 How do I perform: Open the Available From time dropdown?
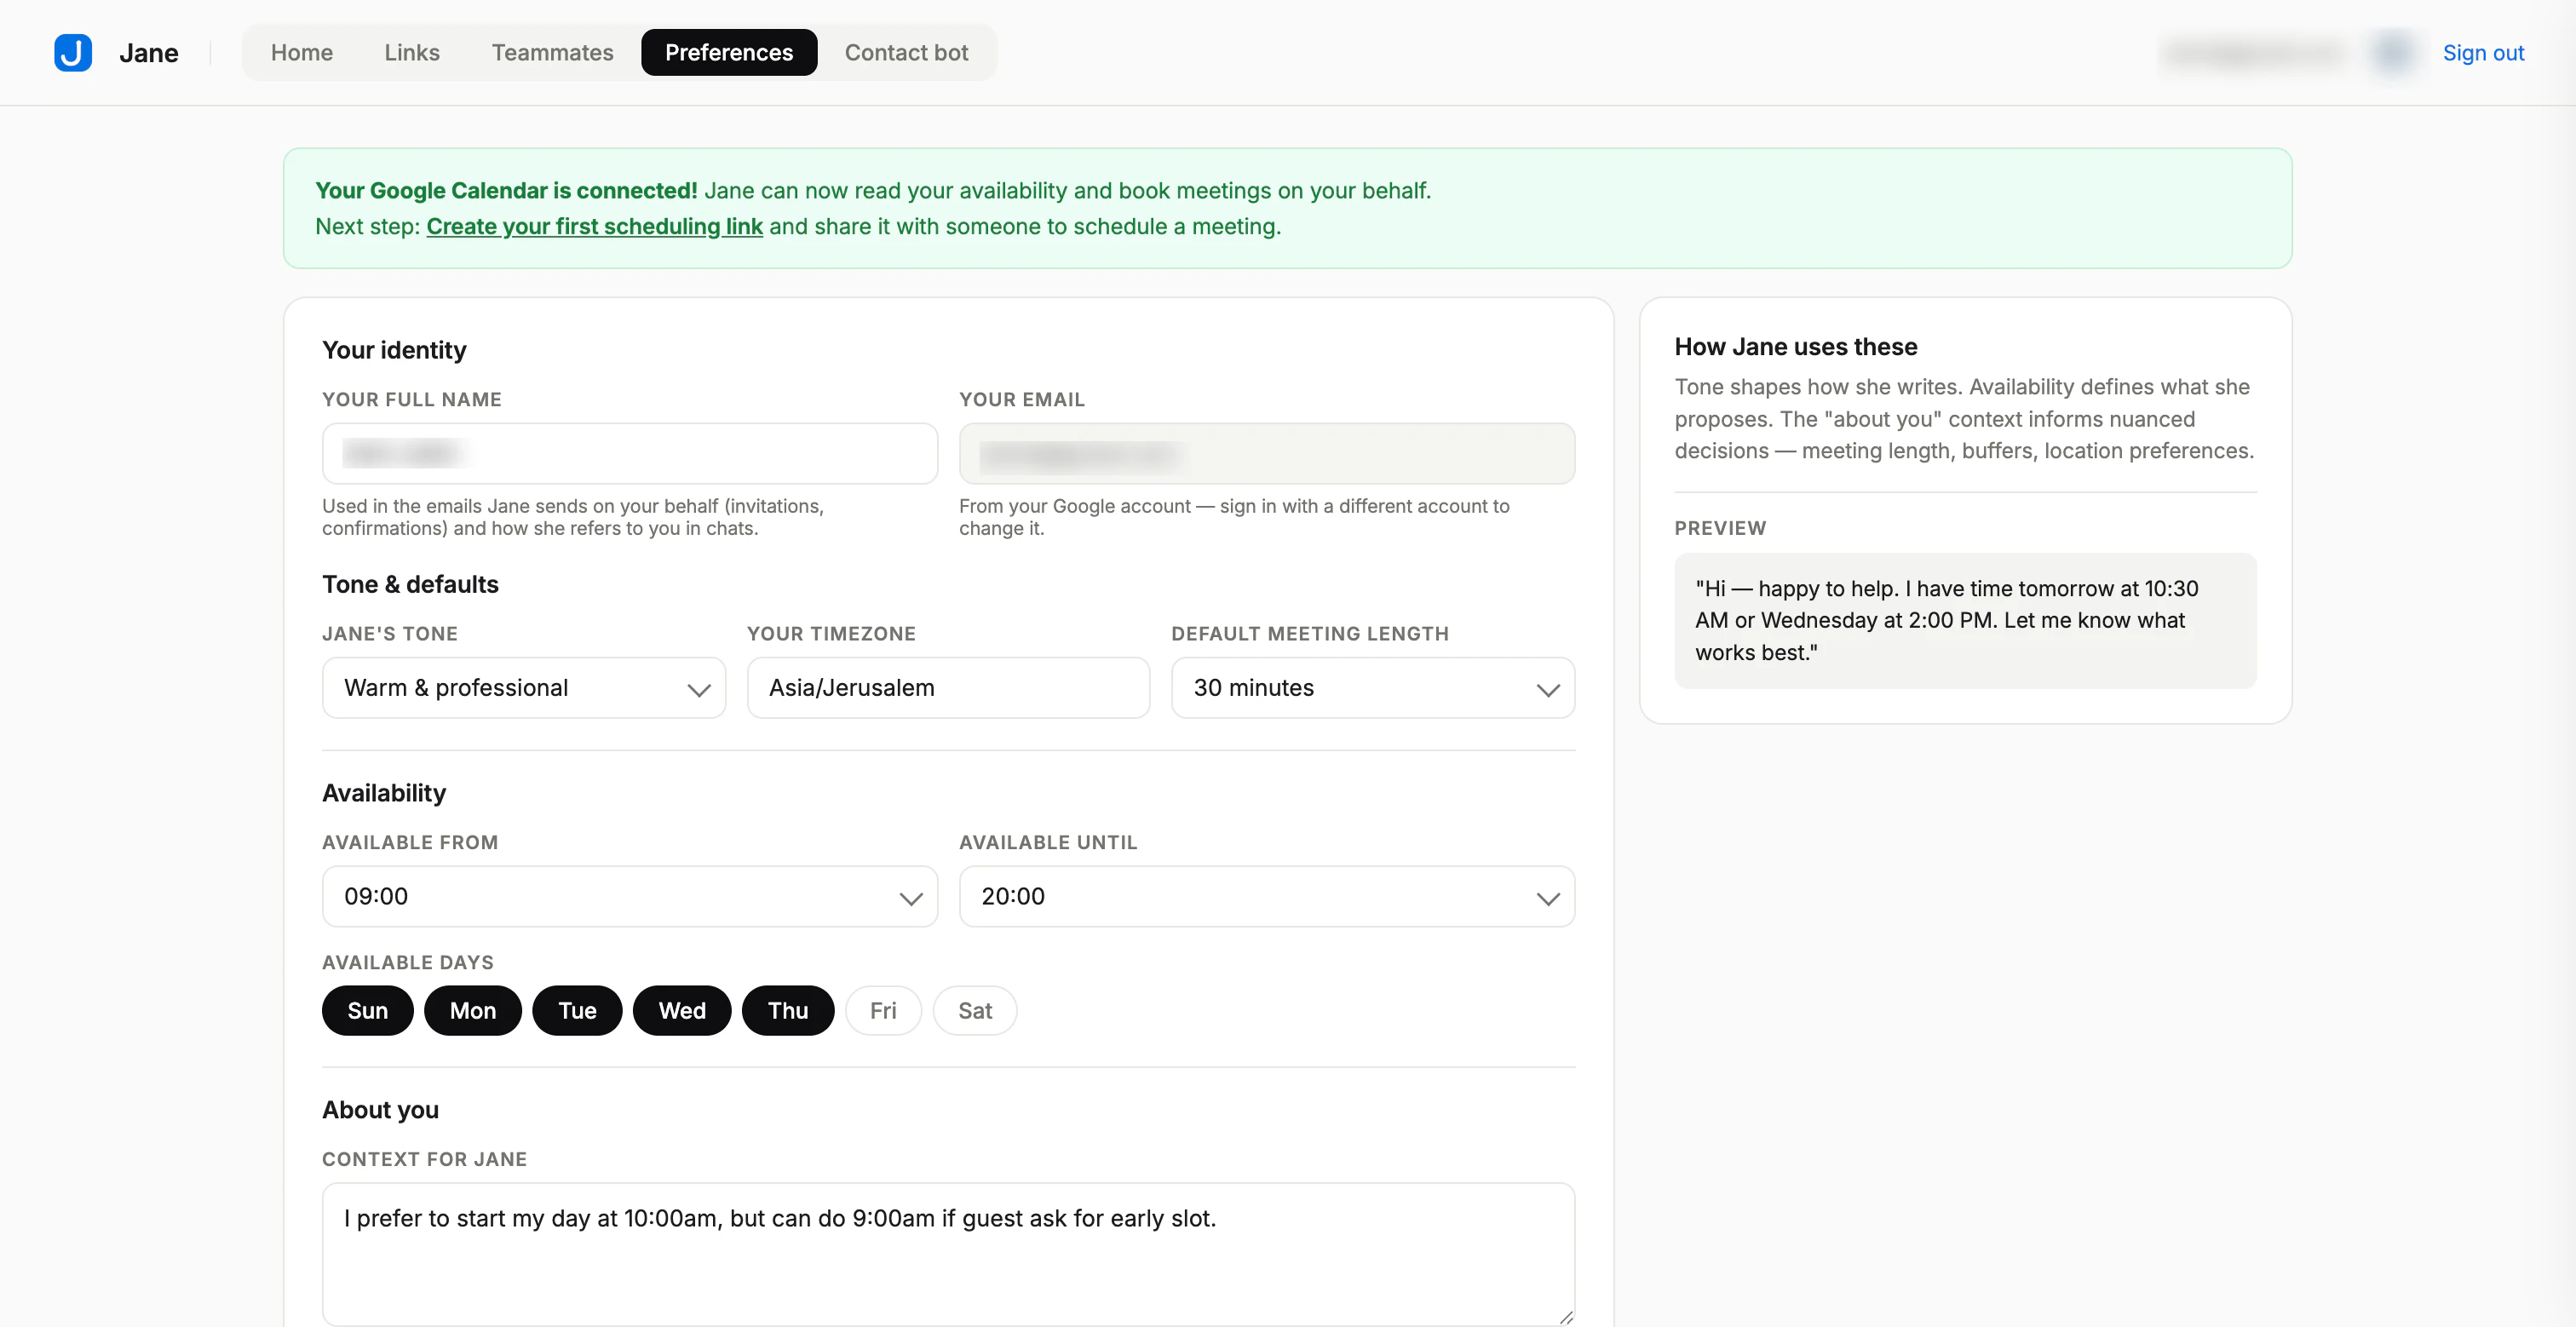[x=630, y=896]
